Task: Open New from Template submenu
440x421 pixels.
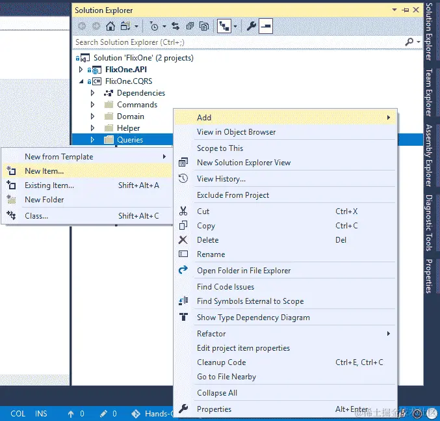Action: pos(87,157)
